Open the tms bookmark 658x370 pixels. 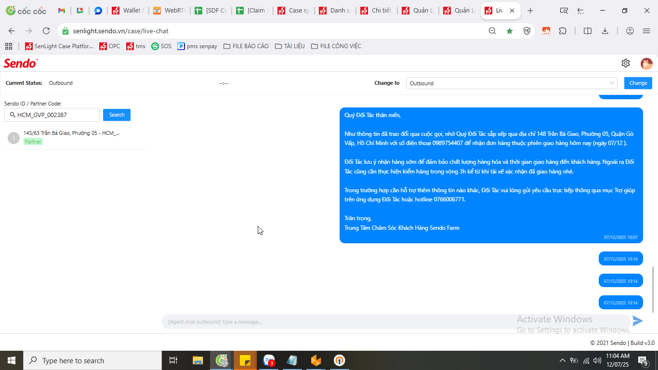tap(136, 46)
